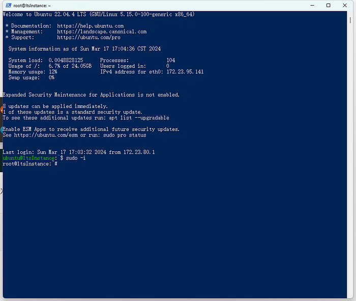Screen dimensions: 356x301
Task: Click the 'root@ltsInstance: ~' window title text
Action: pos(32,6)
